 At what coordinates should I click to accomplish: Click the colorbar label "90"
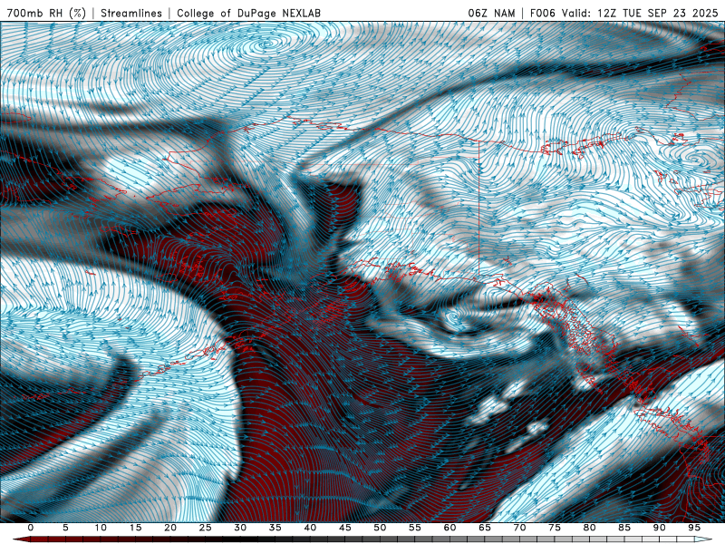[660, 528]
